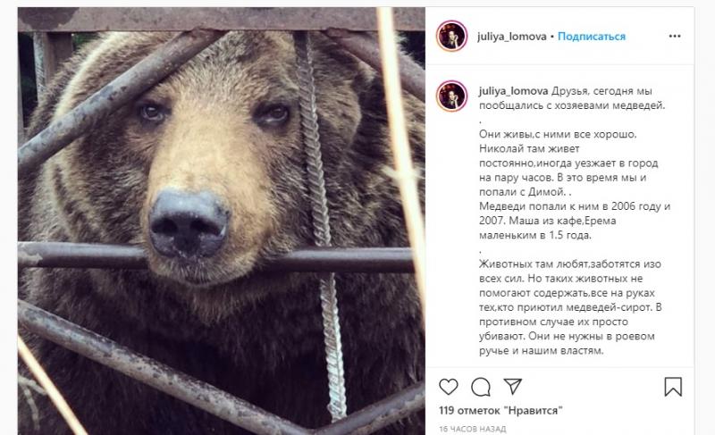This screenshot has height=435, width=715.
Task: Click the word Нравится under the icons
Action: click(533, 410)
